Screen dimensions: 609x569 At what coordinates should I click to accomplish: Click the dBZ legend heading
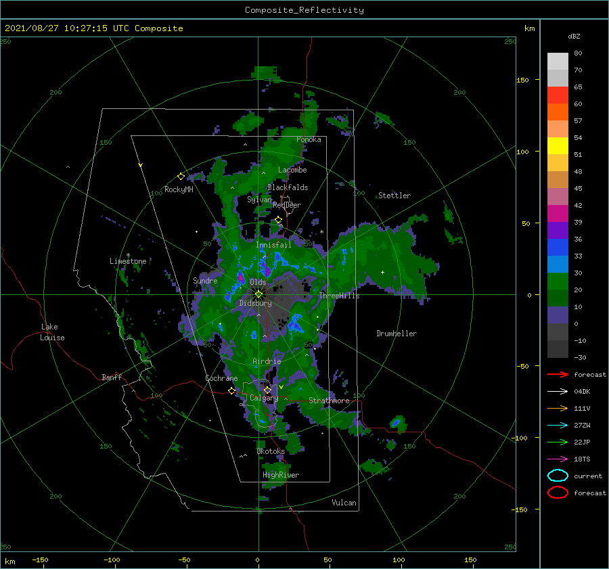tap(574, 36)
